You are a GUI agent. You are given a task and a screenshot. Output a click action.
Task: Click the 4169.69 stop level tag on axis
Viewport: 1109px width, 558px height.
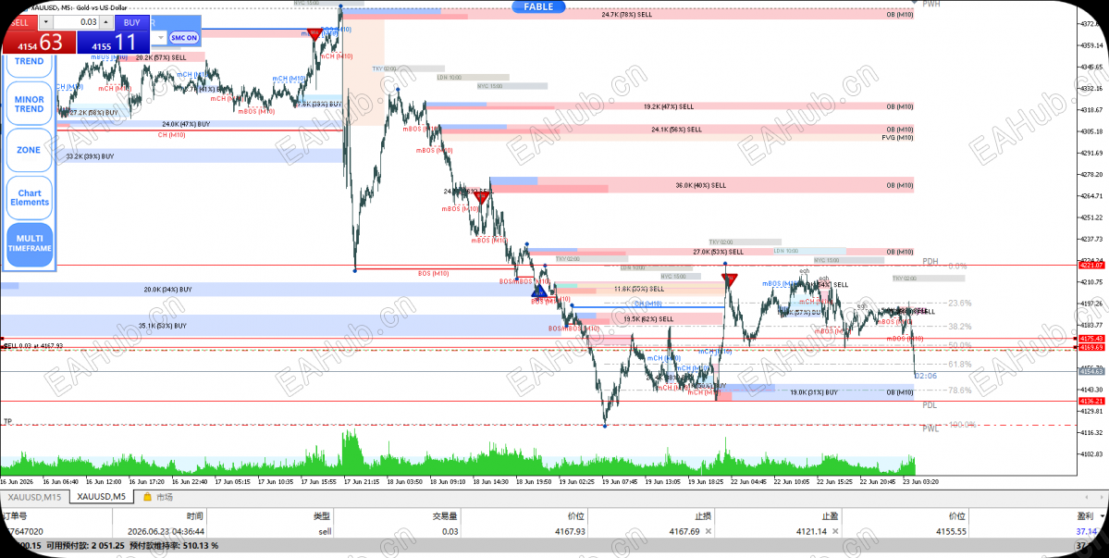[1092, 348]
